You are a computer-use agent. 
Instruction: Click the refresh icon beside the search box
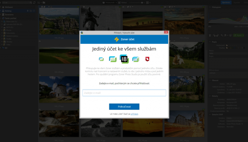coord(34,3)
